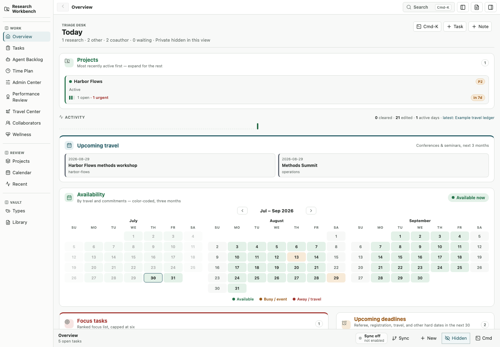Select July 30 in the calendar
This screenshot has height=347, width=500.
[x=153, y=278]
